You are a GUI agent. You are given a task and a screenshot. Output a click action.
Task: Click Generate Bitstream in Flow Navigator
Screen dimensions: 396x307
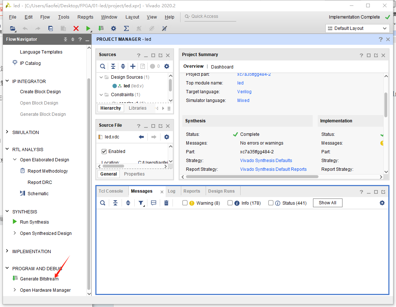pyautogui.click(x=39, y=279)
